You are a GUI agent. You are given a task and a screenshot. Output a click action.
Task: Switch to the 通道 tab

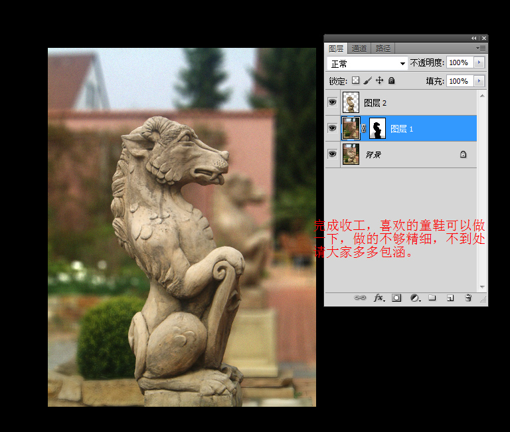tap(359, 49)
